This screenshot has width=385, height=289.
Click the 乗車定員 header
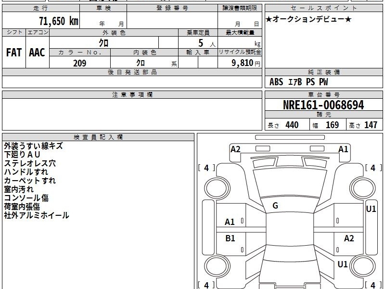point(198,33)
